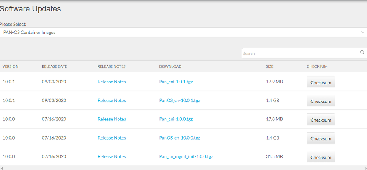The height and width of the screenshot is (170, 367).
Task: Click the search magnifier icon
Action: point(362,52)
